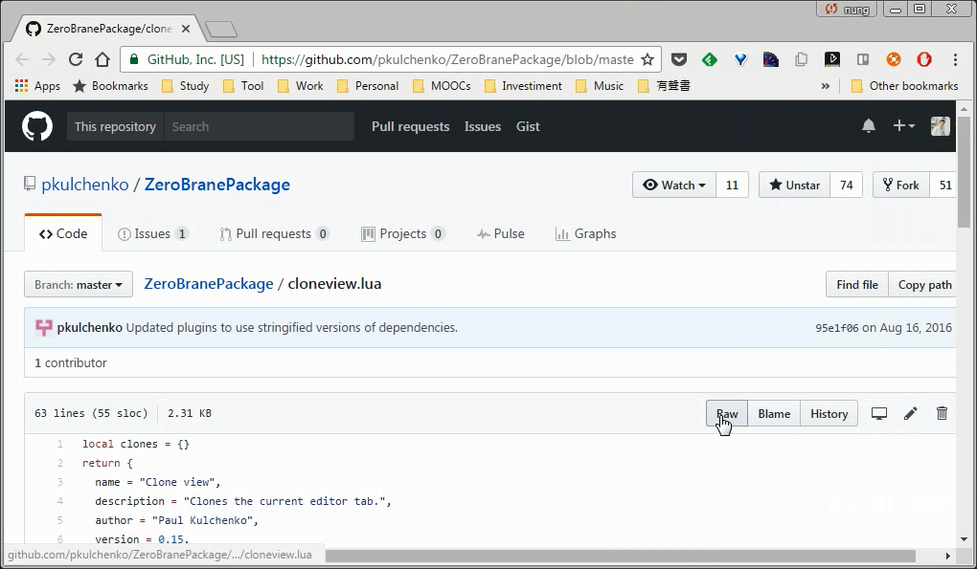Unstar the repository
Viewport: 977px width, 569px height.
coord(794,185)
